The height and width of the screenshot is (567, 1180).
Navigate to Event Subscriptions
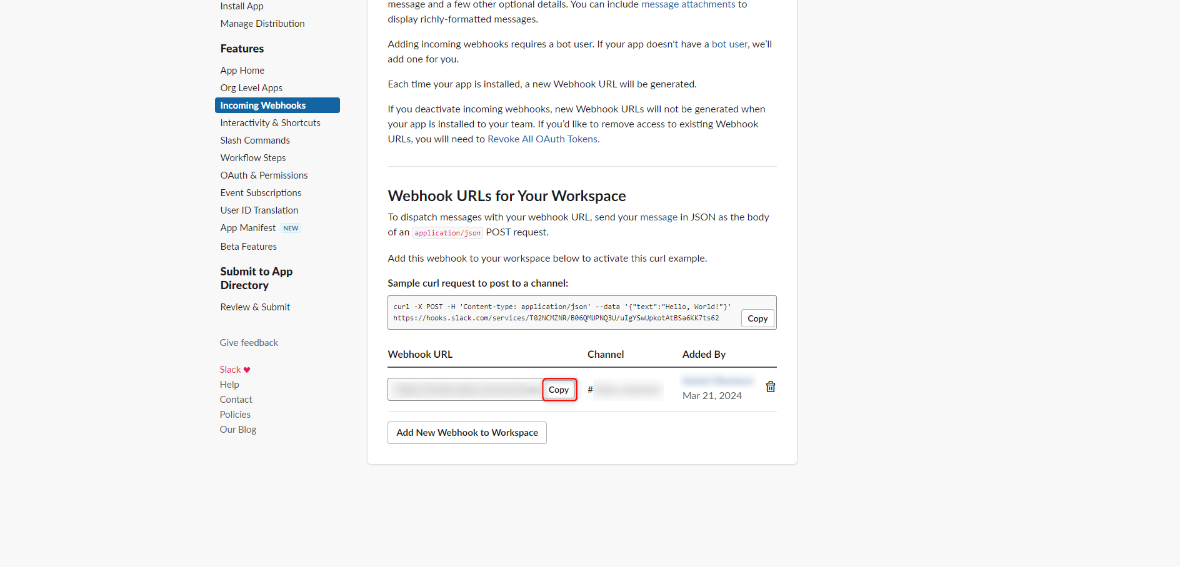coord(261,193)
